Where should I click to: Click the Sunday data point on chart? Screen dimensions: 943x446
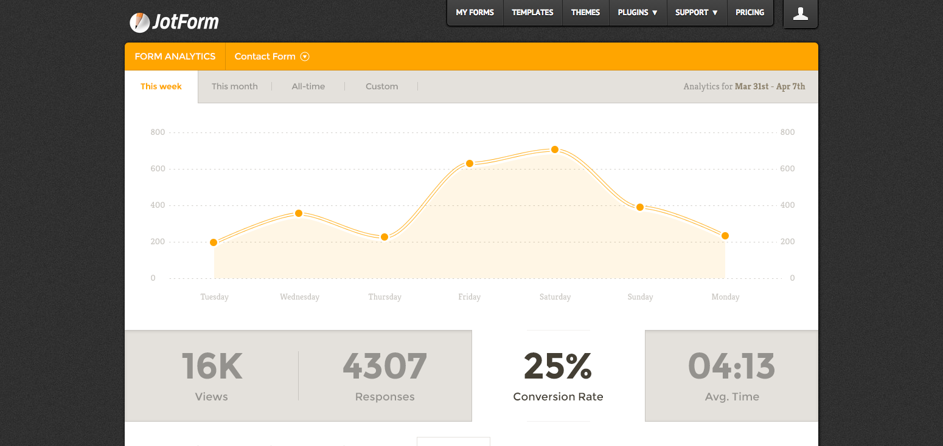tap(640, 207)
